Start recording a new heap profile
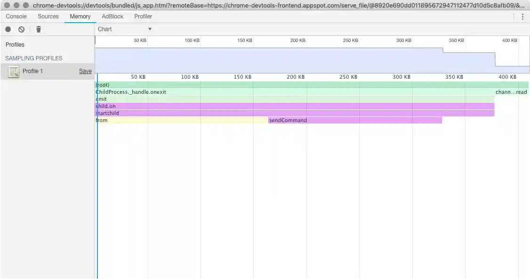The image size is (530, 279). (x=8, y=29)
